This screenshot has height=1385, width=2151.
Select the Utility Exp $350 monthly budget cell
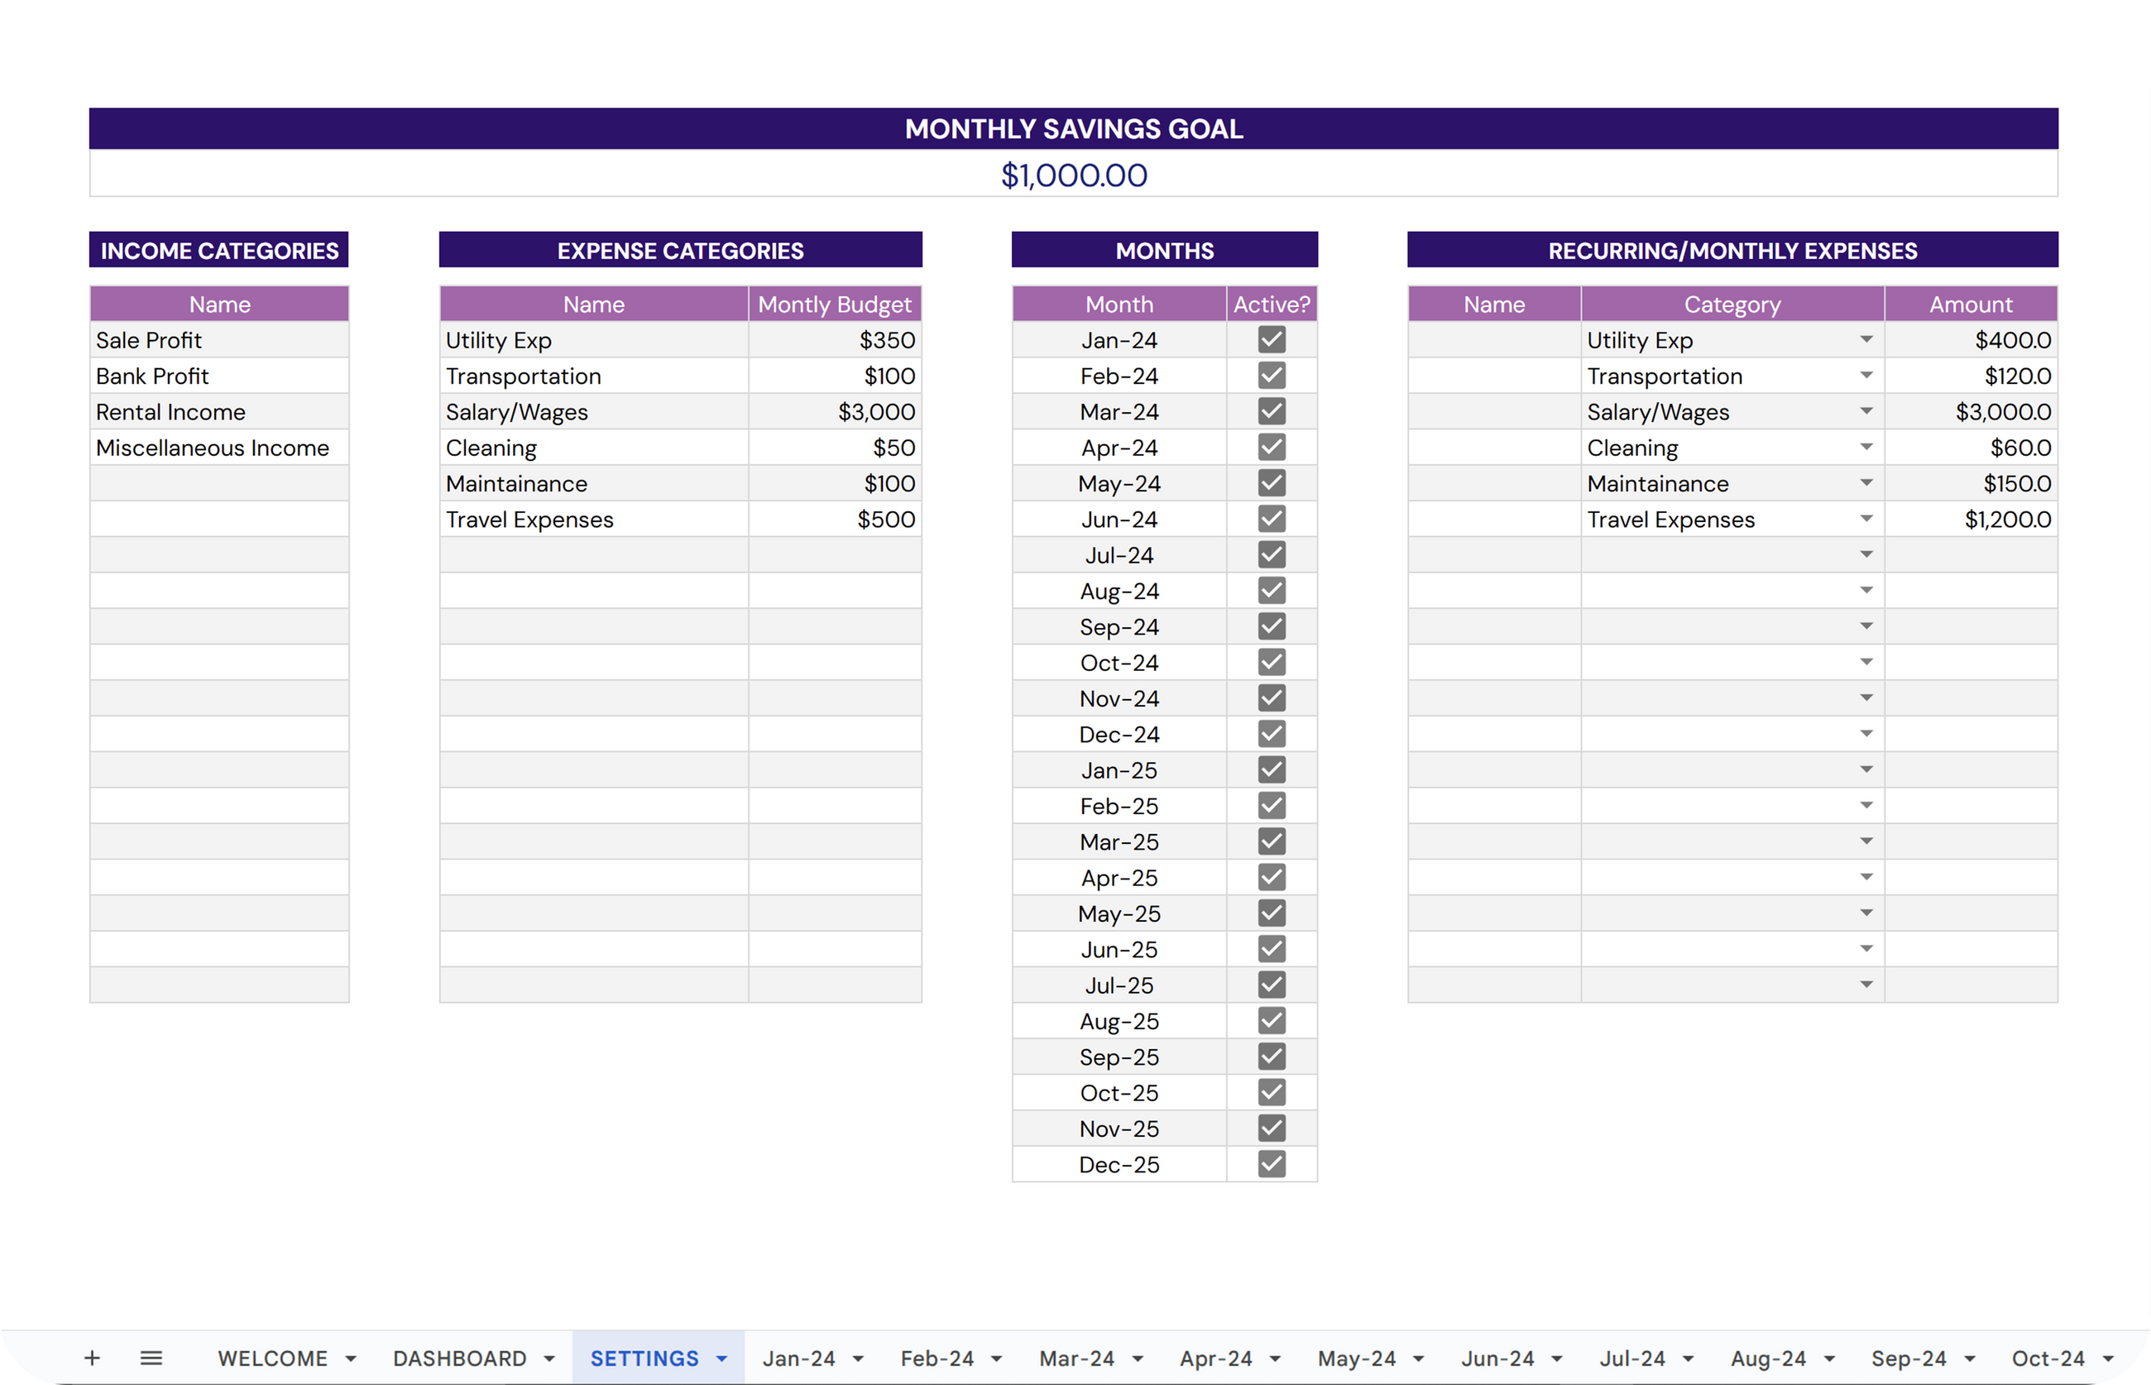[x=835, y=340]
